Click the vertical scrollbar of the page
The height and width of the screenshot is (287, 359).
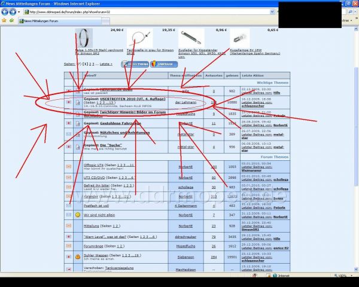click(355, 149)
